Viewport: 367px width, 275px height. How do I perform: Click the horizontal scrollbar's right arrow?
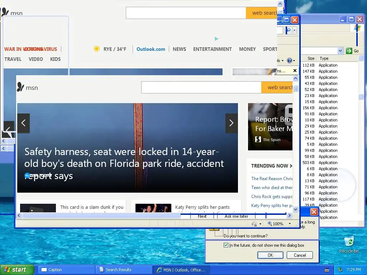click(290, 215)
